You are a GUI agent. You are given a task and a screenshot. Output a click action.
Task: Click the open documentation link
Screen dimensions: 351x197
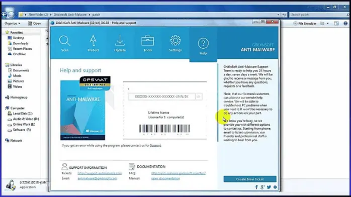(x=165, y=178)
